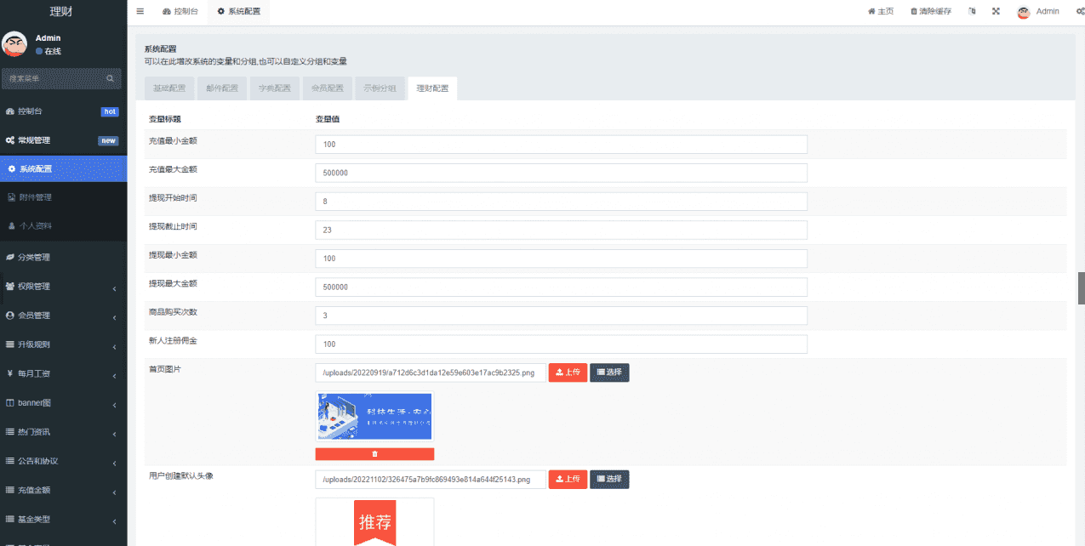Open 个人资料 in sidebar
This screenshot has height=546, width=1085.
[63, 226]
